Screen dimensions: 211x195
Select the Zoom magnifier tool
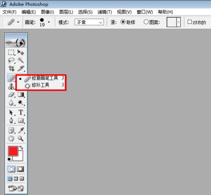point(20,138)
